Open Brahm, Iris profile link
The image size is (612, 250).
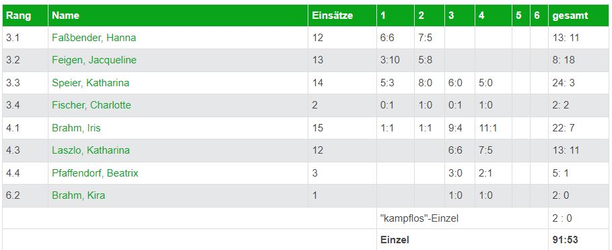(x=76, y=128)
